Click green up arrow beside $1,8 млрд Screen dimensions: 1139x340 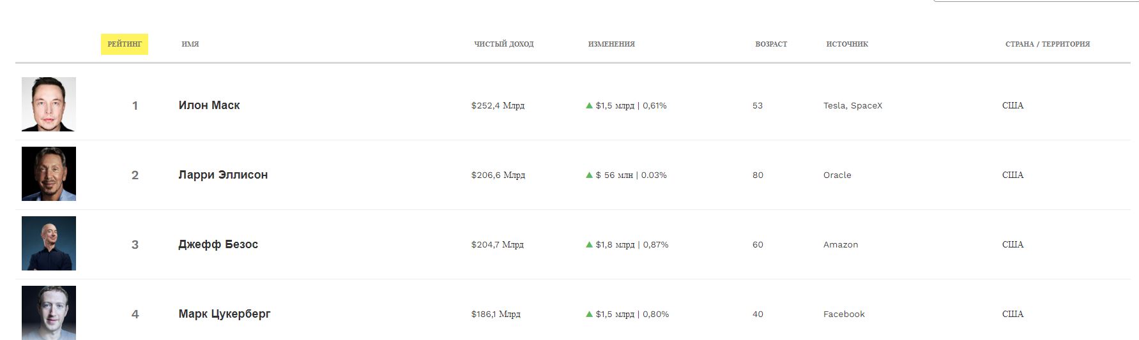[589, 244]
